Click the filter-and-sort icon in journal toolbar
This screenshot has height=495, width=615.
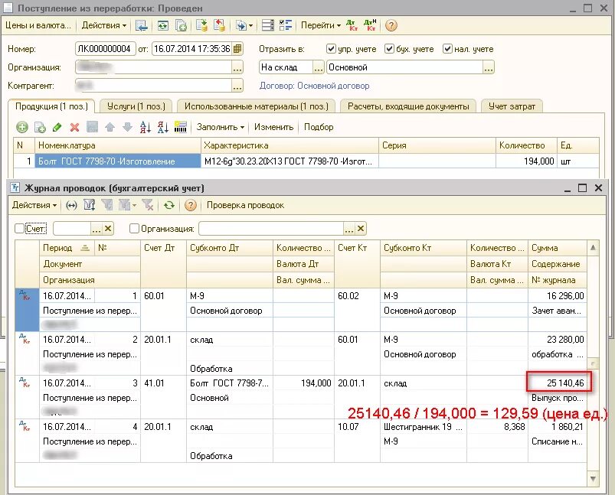coord(90,205)
